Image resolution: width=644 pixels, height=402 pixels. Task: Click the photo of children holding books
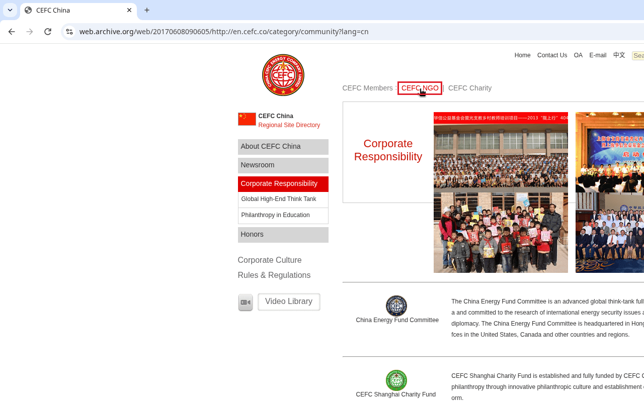(x=501, y=233)
